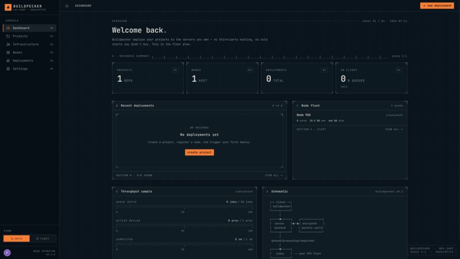Click the corner badge on Deployments card
The width and height of the screenshot is (460, 259).
click(324, 70)
